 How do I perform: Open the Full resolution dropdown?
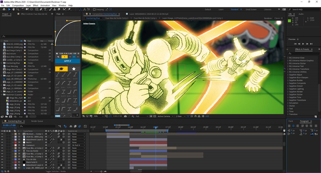tap(142, 116)
